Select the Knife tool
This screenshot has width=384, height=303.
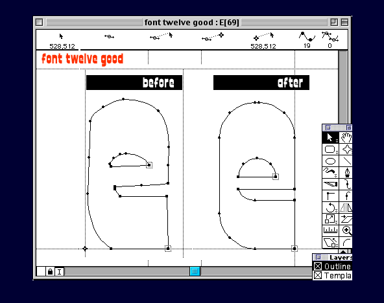[330, 185]
